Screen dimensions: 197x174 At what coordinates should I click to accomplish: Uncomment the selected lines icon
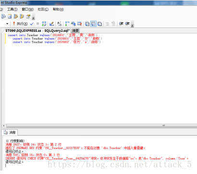[x=113, y=24]
